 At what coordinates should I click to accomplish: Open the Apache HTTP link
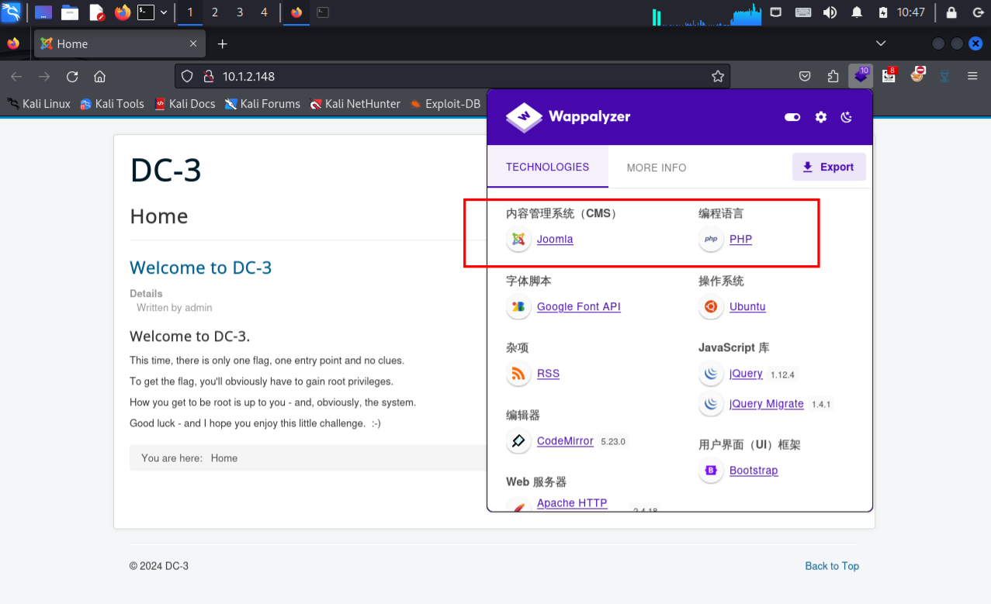(x=572, y=502)
